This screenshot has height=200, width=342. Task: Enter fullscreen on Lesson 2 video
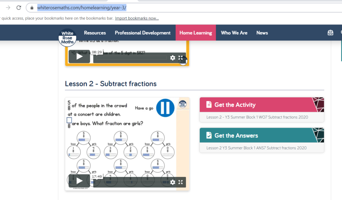point(181,182)
